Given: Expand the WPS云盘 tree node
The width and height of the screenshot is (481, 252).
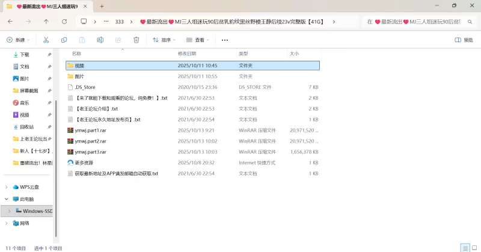Looking at the screenshot, I should click(7, 187).
